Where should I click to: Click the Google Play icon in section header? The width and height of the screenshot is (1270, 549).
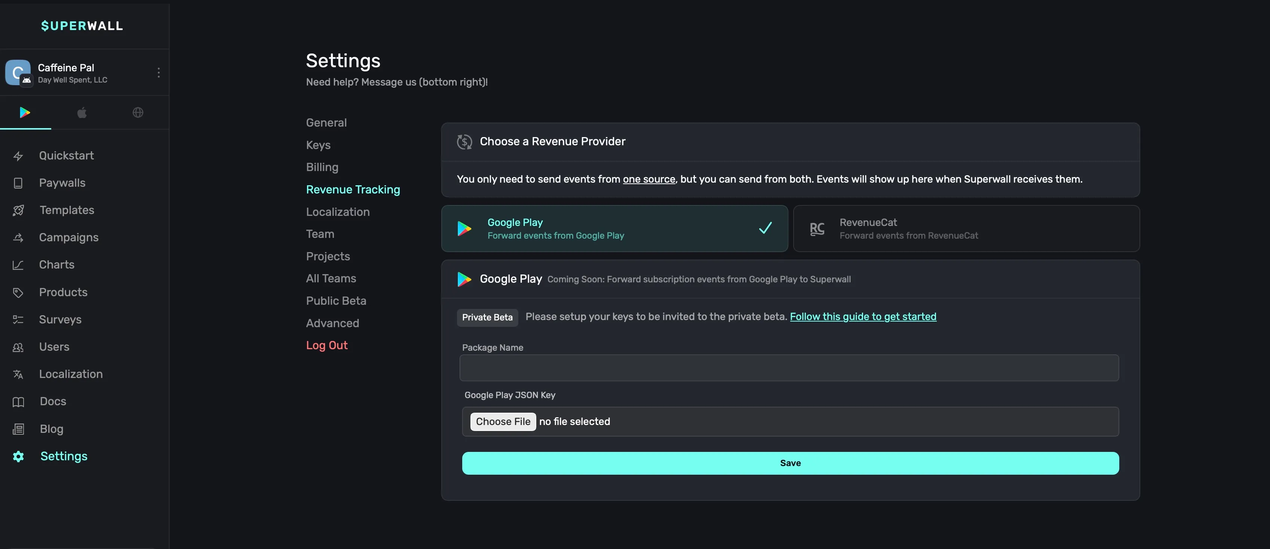(x=464, y=279)
